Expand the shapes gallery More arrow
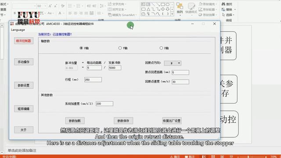The image size is (281, 158). click(x=172, y=14)
